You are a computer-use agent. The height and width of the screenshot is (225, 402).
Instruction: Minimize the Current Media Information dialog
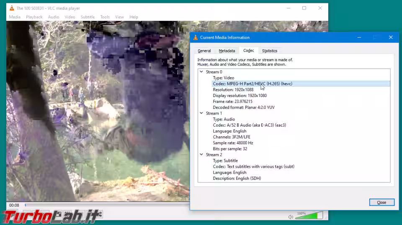(x=359, y=37)
